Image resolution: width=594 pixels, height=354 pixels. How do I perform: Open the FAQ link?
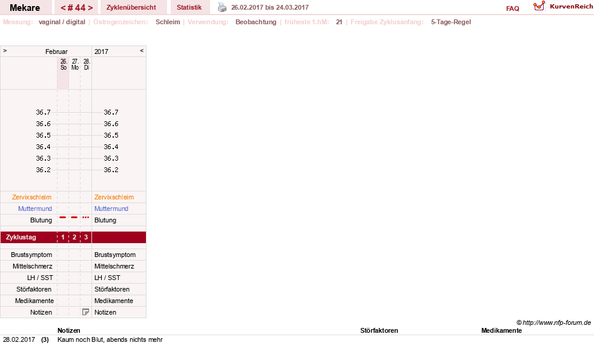(x=512, y=8)
